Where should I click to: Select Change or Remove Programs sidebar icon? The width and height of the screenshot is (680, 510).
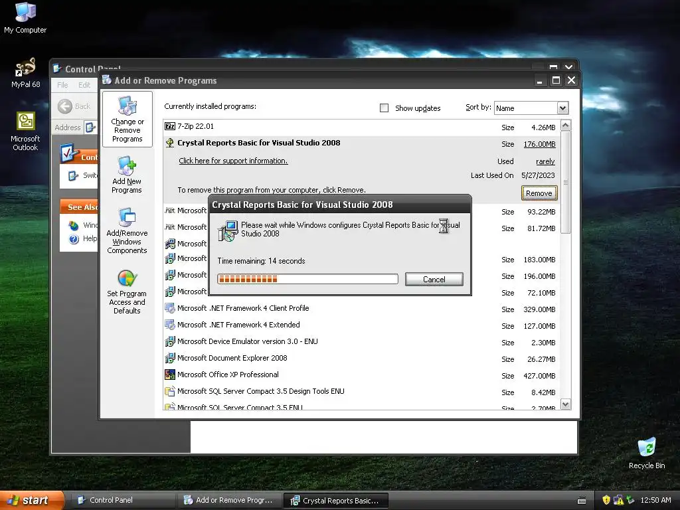127,120
